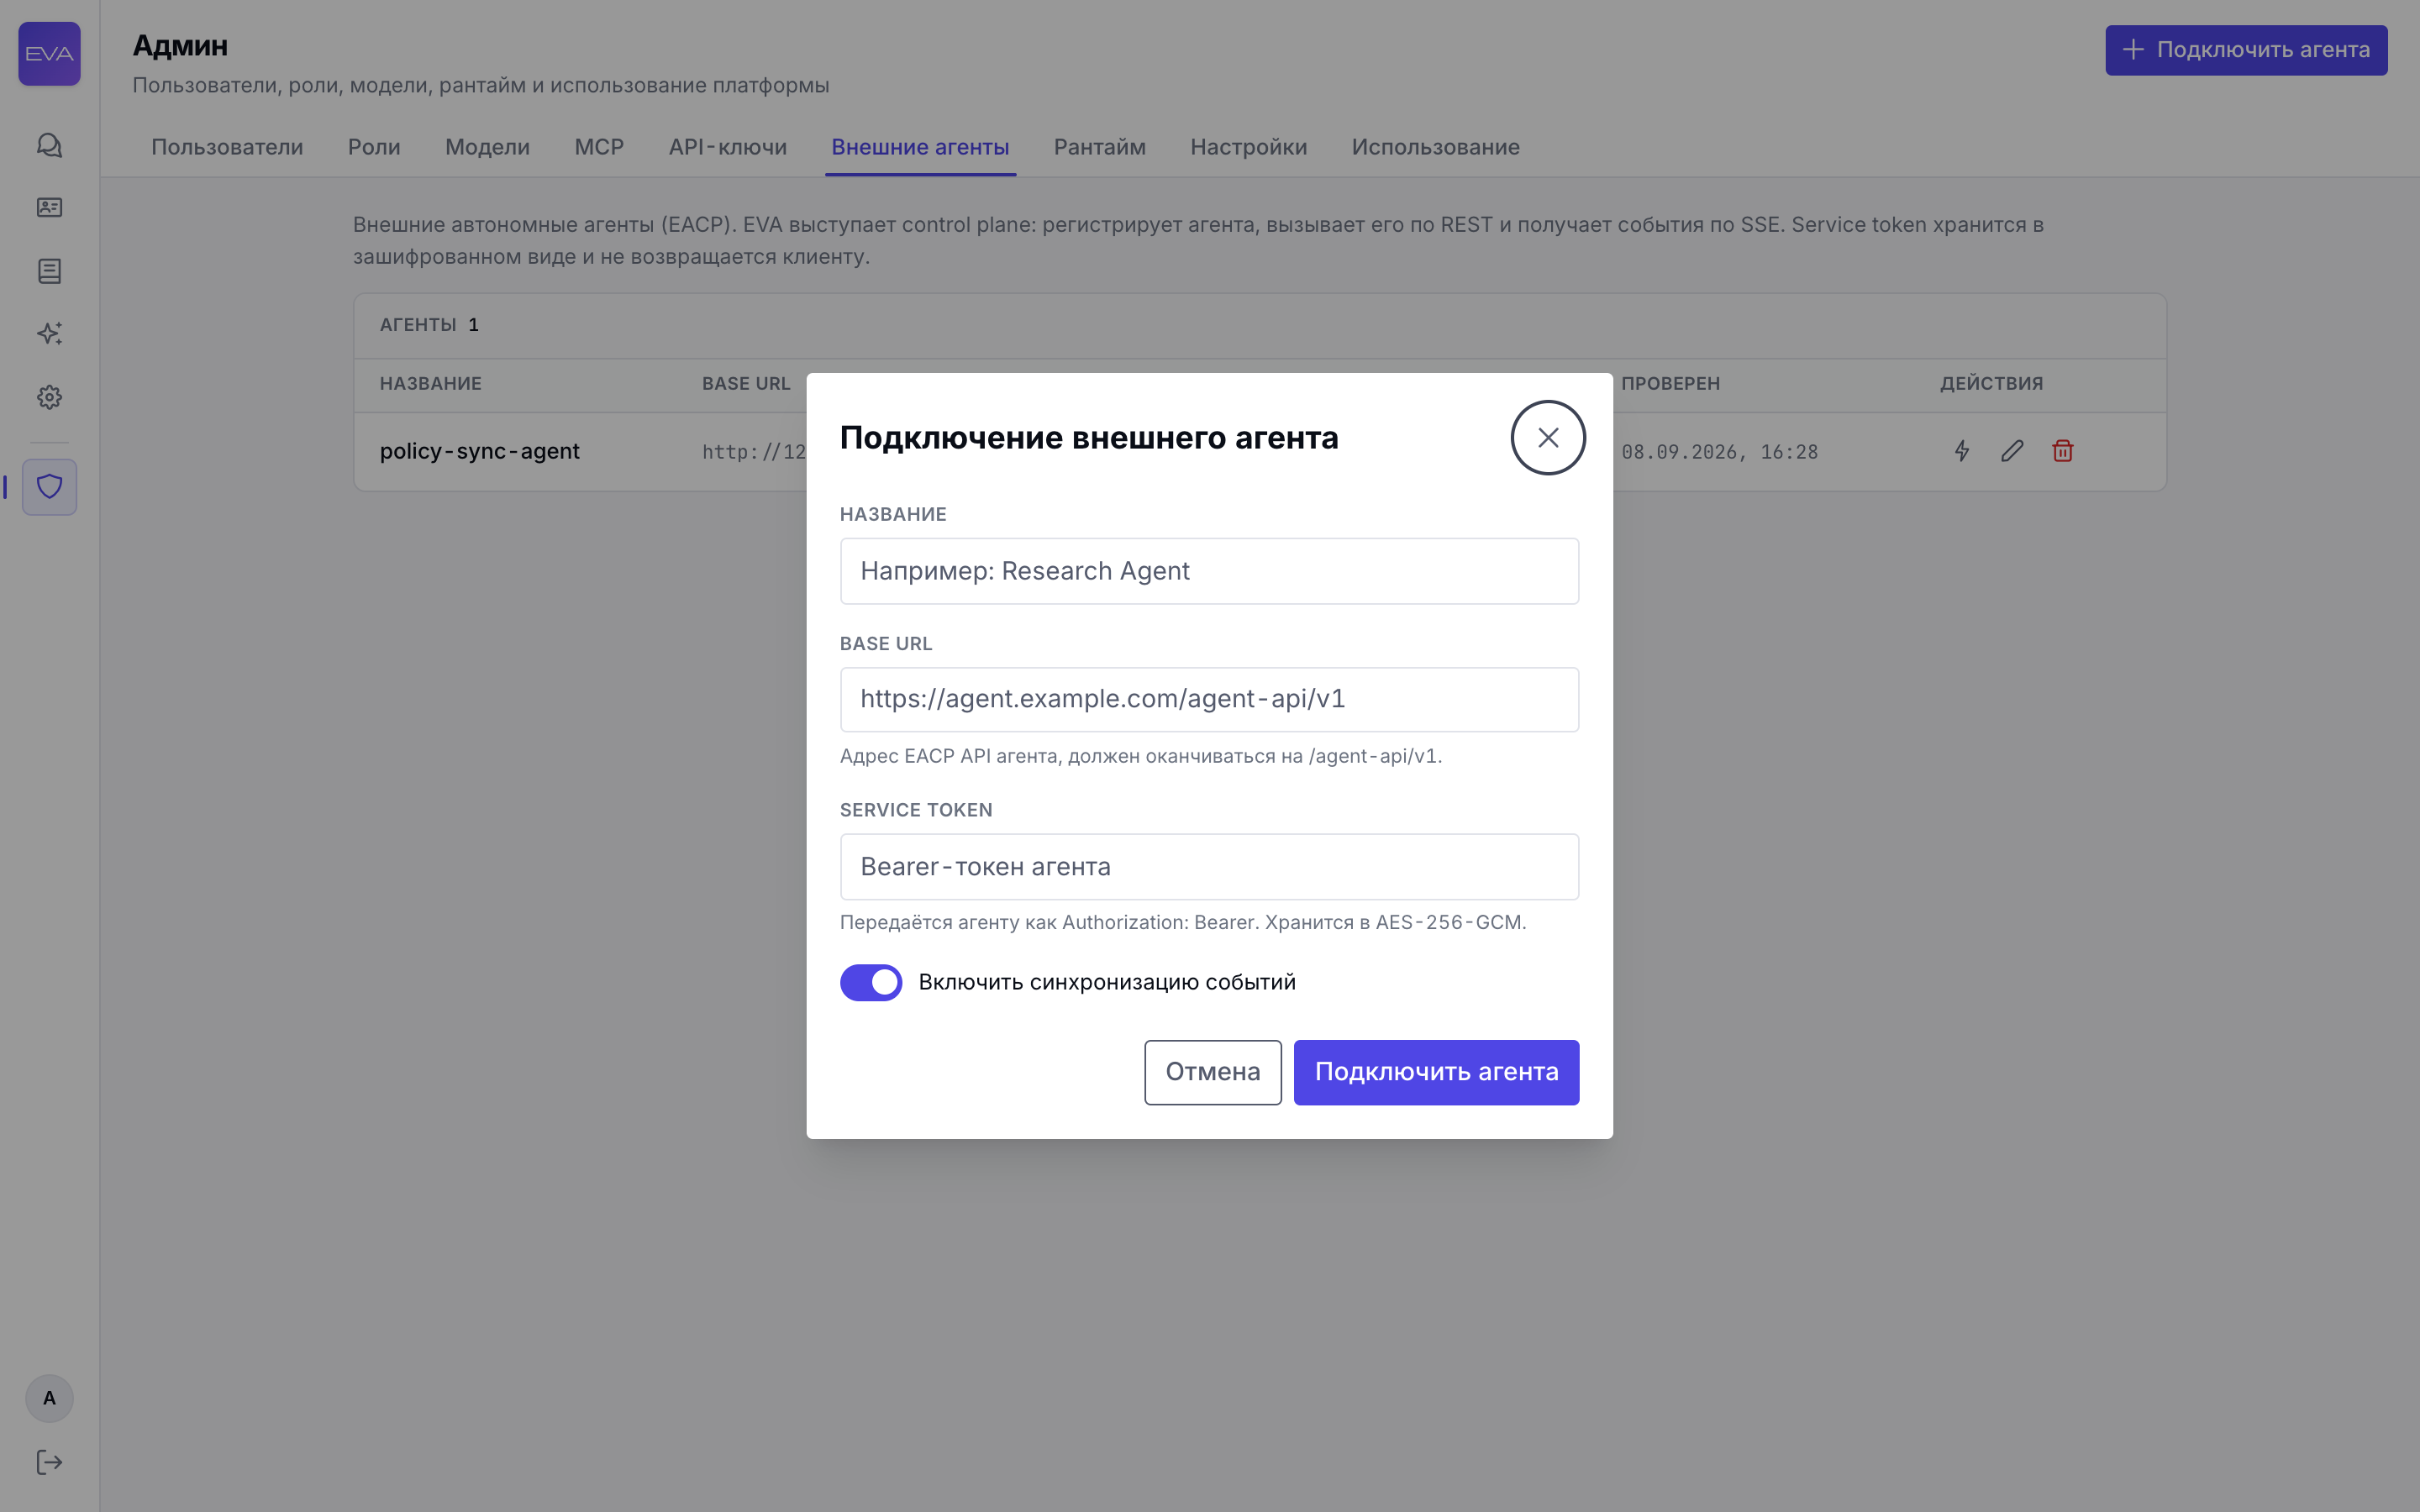2420x1512 pixels.
Task: Switch to MCP tab
Action: click(x=599, y=147)
